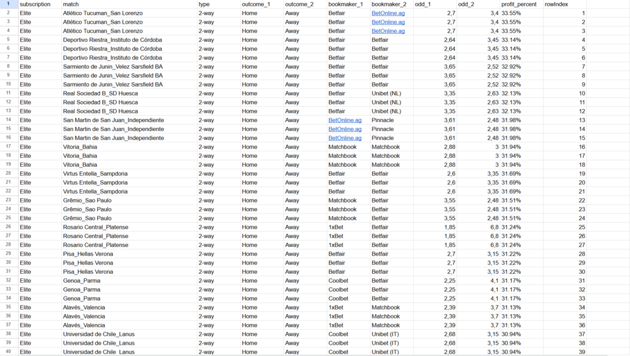Select odd_2 value '3' in row 19
The width and height of the screenshot is (630, 356).
(478, 165)
